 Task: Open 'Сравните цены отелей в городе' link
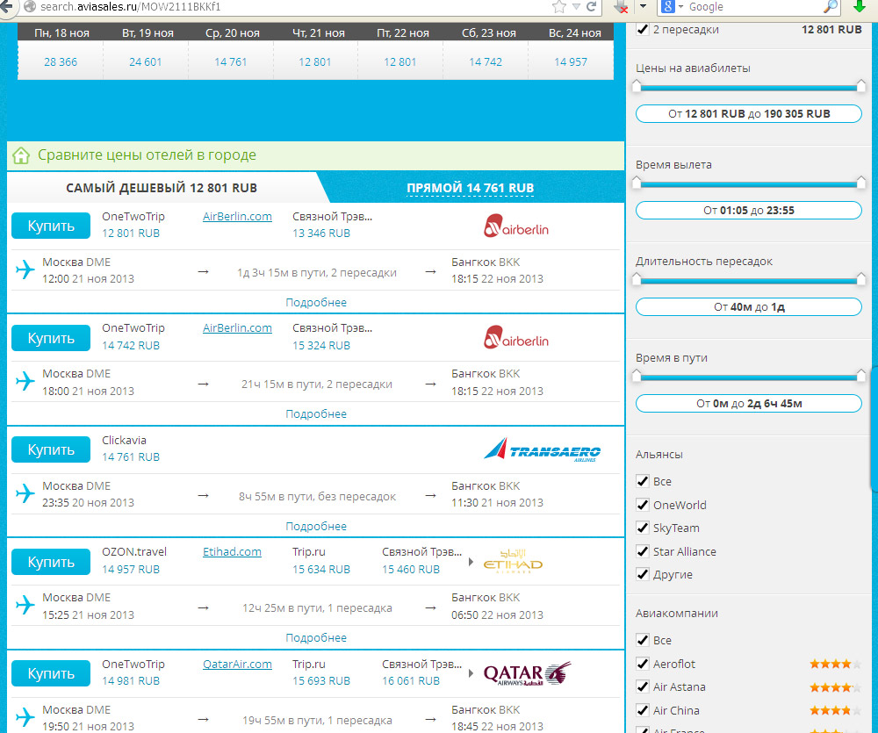[x=147, y=155]
